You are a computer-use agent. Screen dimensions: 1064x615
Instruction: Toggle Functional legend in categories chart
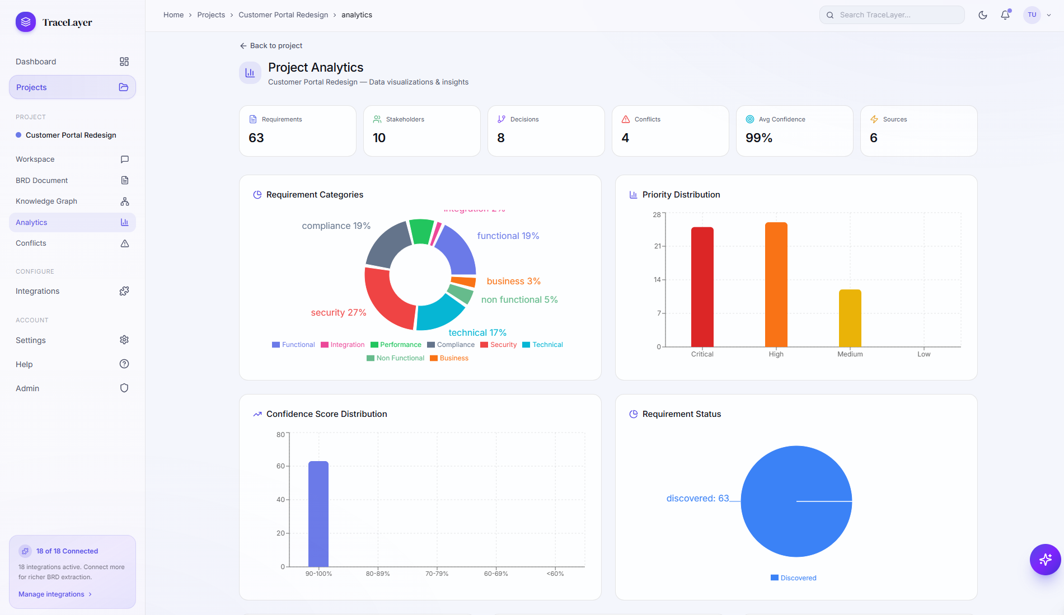click(293, 345)
